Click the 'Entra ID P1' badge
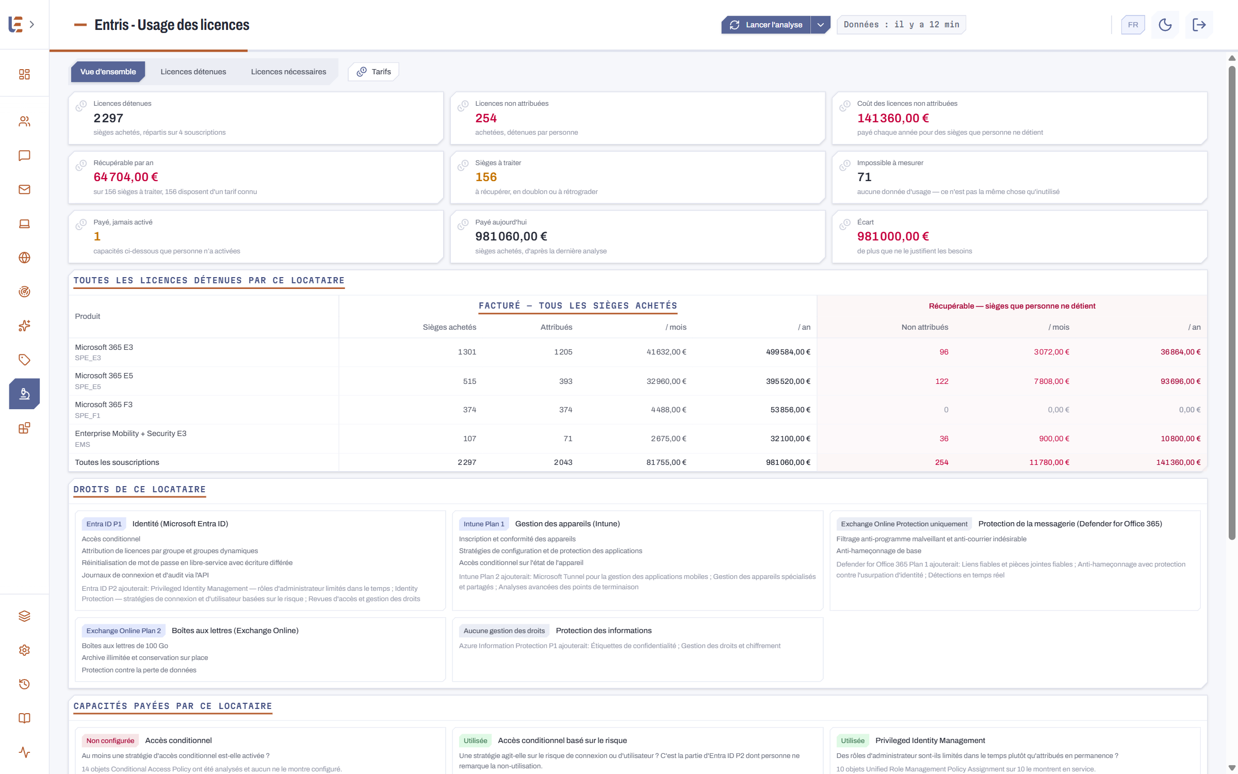The image size is (1238, 774). click(104, 524)
